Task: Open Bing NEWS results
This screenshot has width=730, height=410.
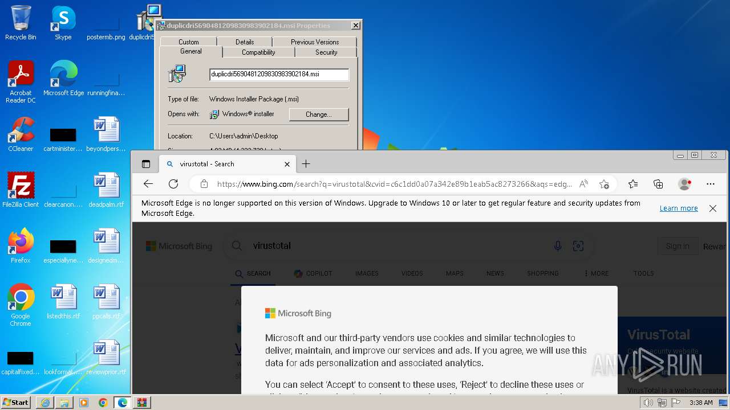Action: [495, 273]
